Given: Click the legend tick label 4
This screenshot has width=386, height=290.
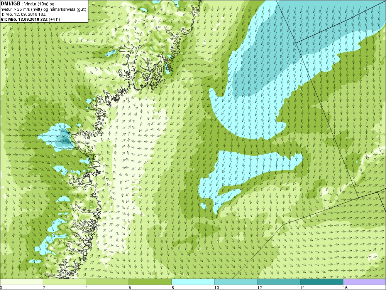Looking at the screenshot, I should pyautogui.click(x=86, y=288).
